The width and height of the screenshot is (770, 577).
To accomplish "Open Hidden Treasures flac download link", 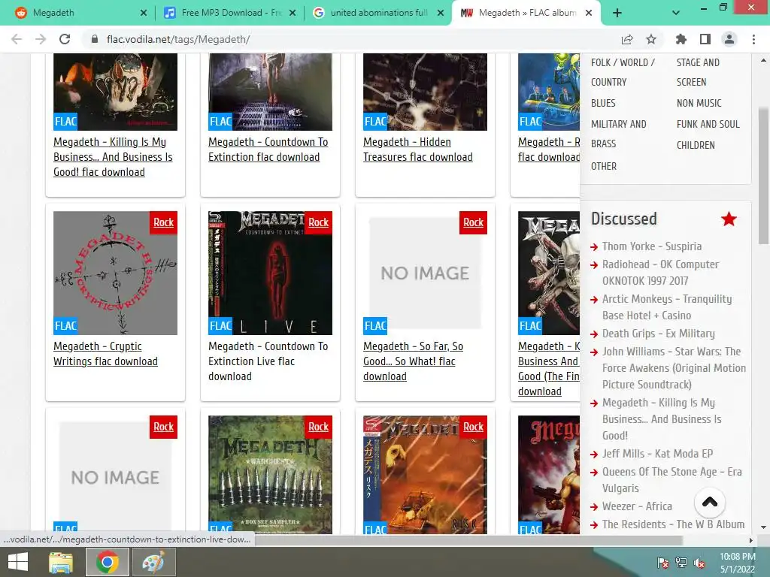I will click(418, 150).
